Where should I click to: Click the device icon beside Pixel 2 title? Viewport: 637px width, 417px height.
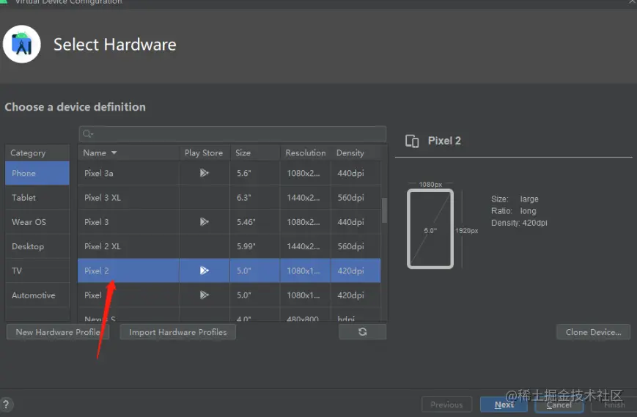(x=412, y=141)
